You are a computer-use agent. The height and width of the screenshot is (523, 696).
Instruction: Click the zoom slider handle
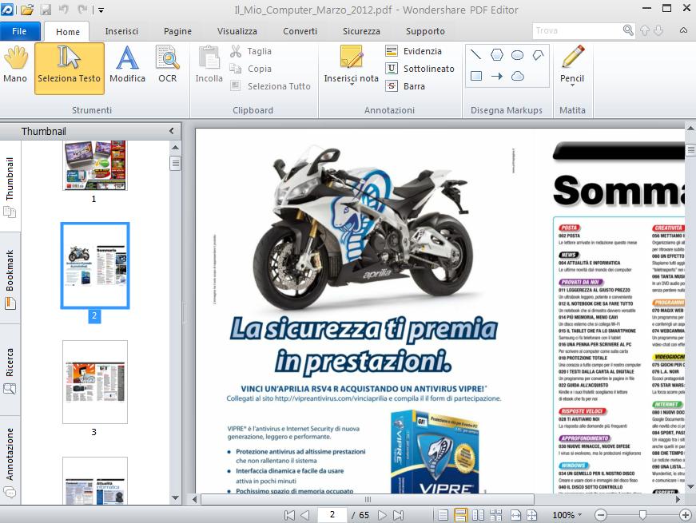pyautogui.click(x=642, y=515)
